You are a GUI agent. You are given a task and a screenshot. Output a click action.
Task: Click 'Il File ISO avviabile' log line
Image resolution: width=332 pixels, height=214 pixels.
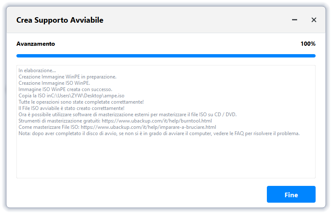[x=71, y=108]
